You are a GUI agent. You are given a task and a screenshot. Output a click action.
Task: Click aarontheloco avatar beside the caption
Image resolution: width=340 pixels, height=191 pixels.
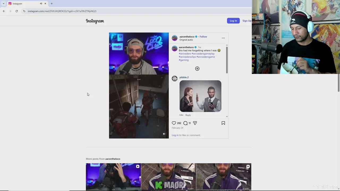(x=175, y=48)
